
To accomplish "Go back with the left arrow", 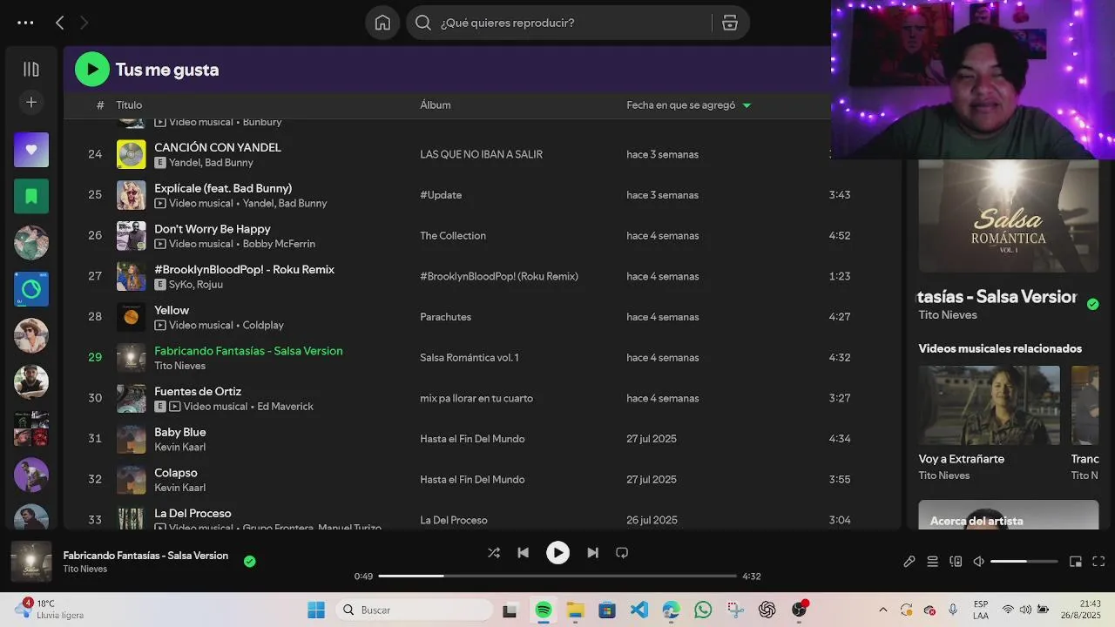I will point(59,23).
